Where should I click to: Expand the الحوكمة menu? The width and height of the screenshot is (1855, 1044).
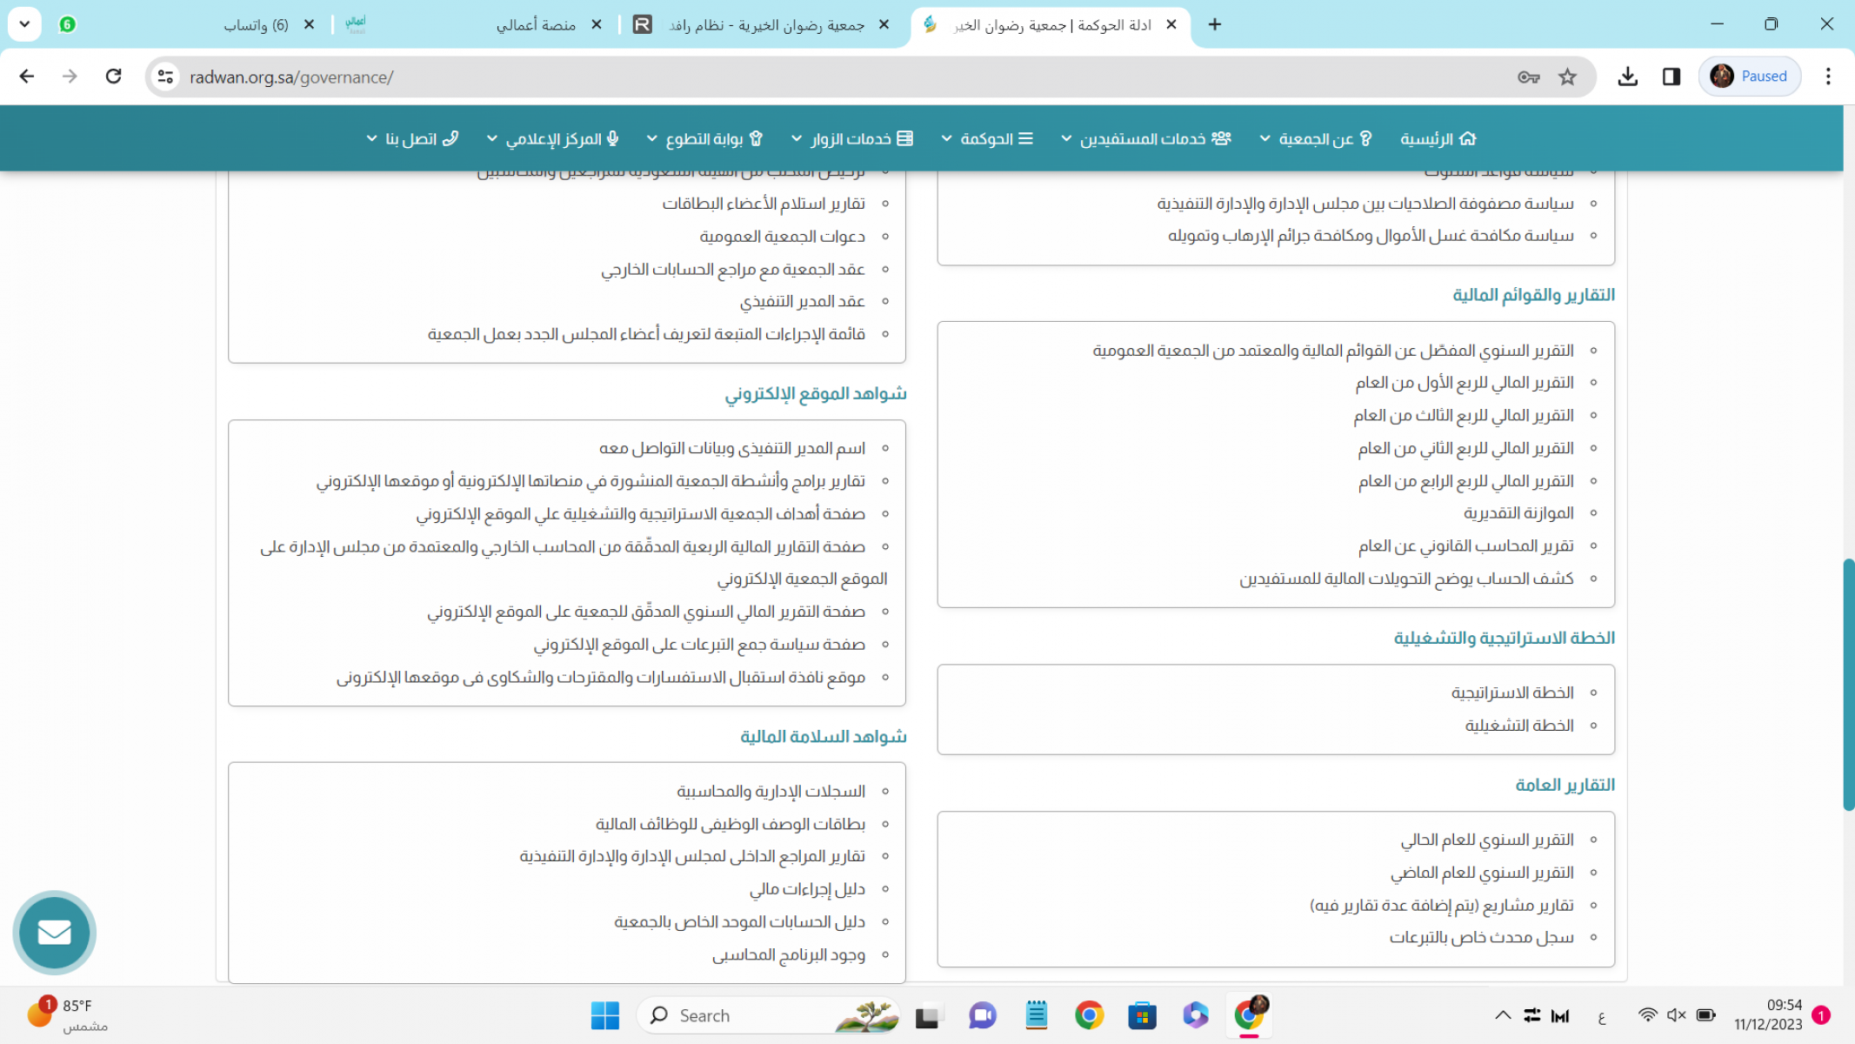tap(987, 138)
